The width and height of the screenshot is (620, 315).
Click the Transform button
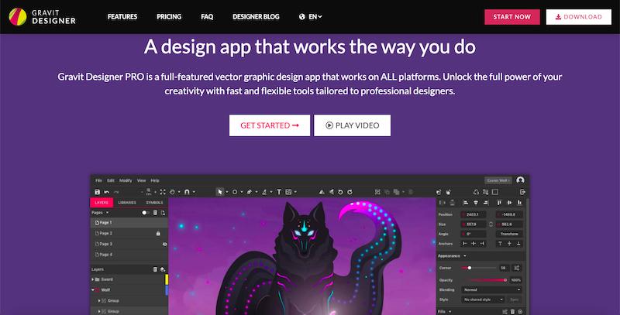pyautogui.click(x=509, y=234)
